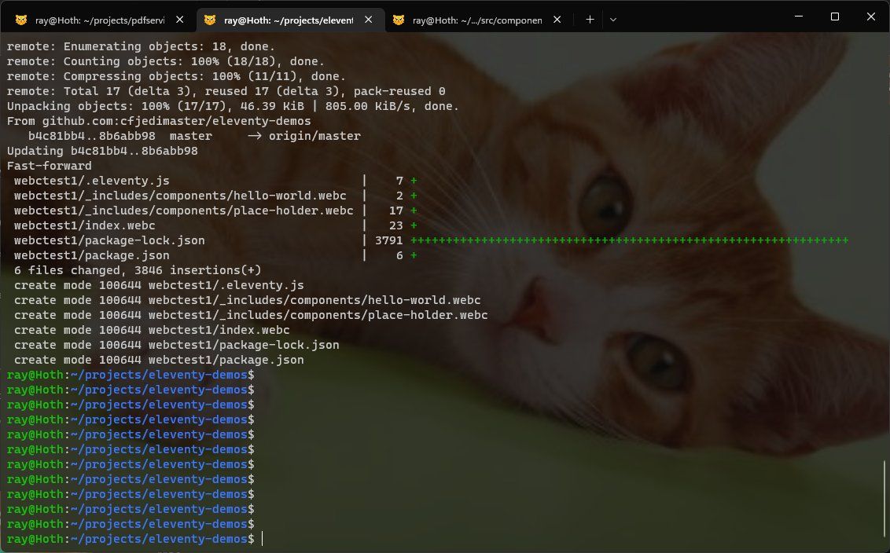Click the create mode line for package-lock.json
The width and height of the screenshot is (890, 553).
tap(177, 345)
